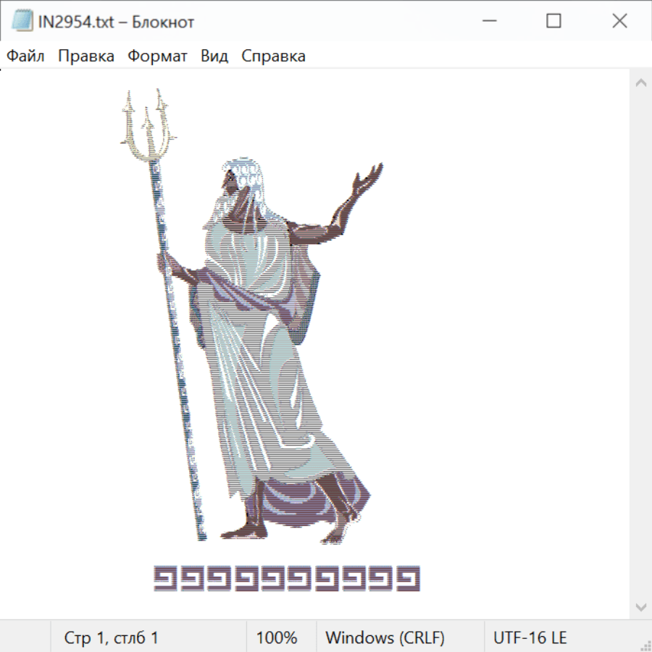Viewport: 652px width, 652px height.
Task: Maximize the Notepad window
Action: tap(553, 22)
